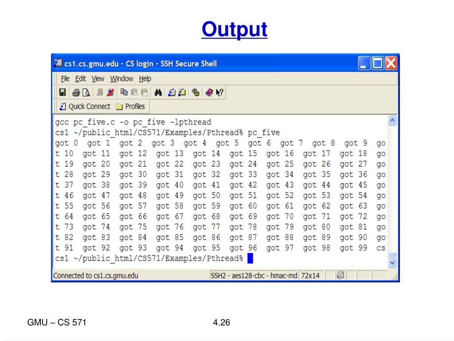Open the View menu
Viewport: 454px width, 341px height.
tap(98, 79)
